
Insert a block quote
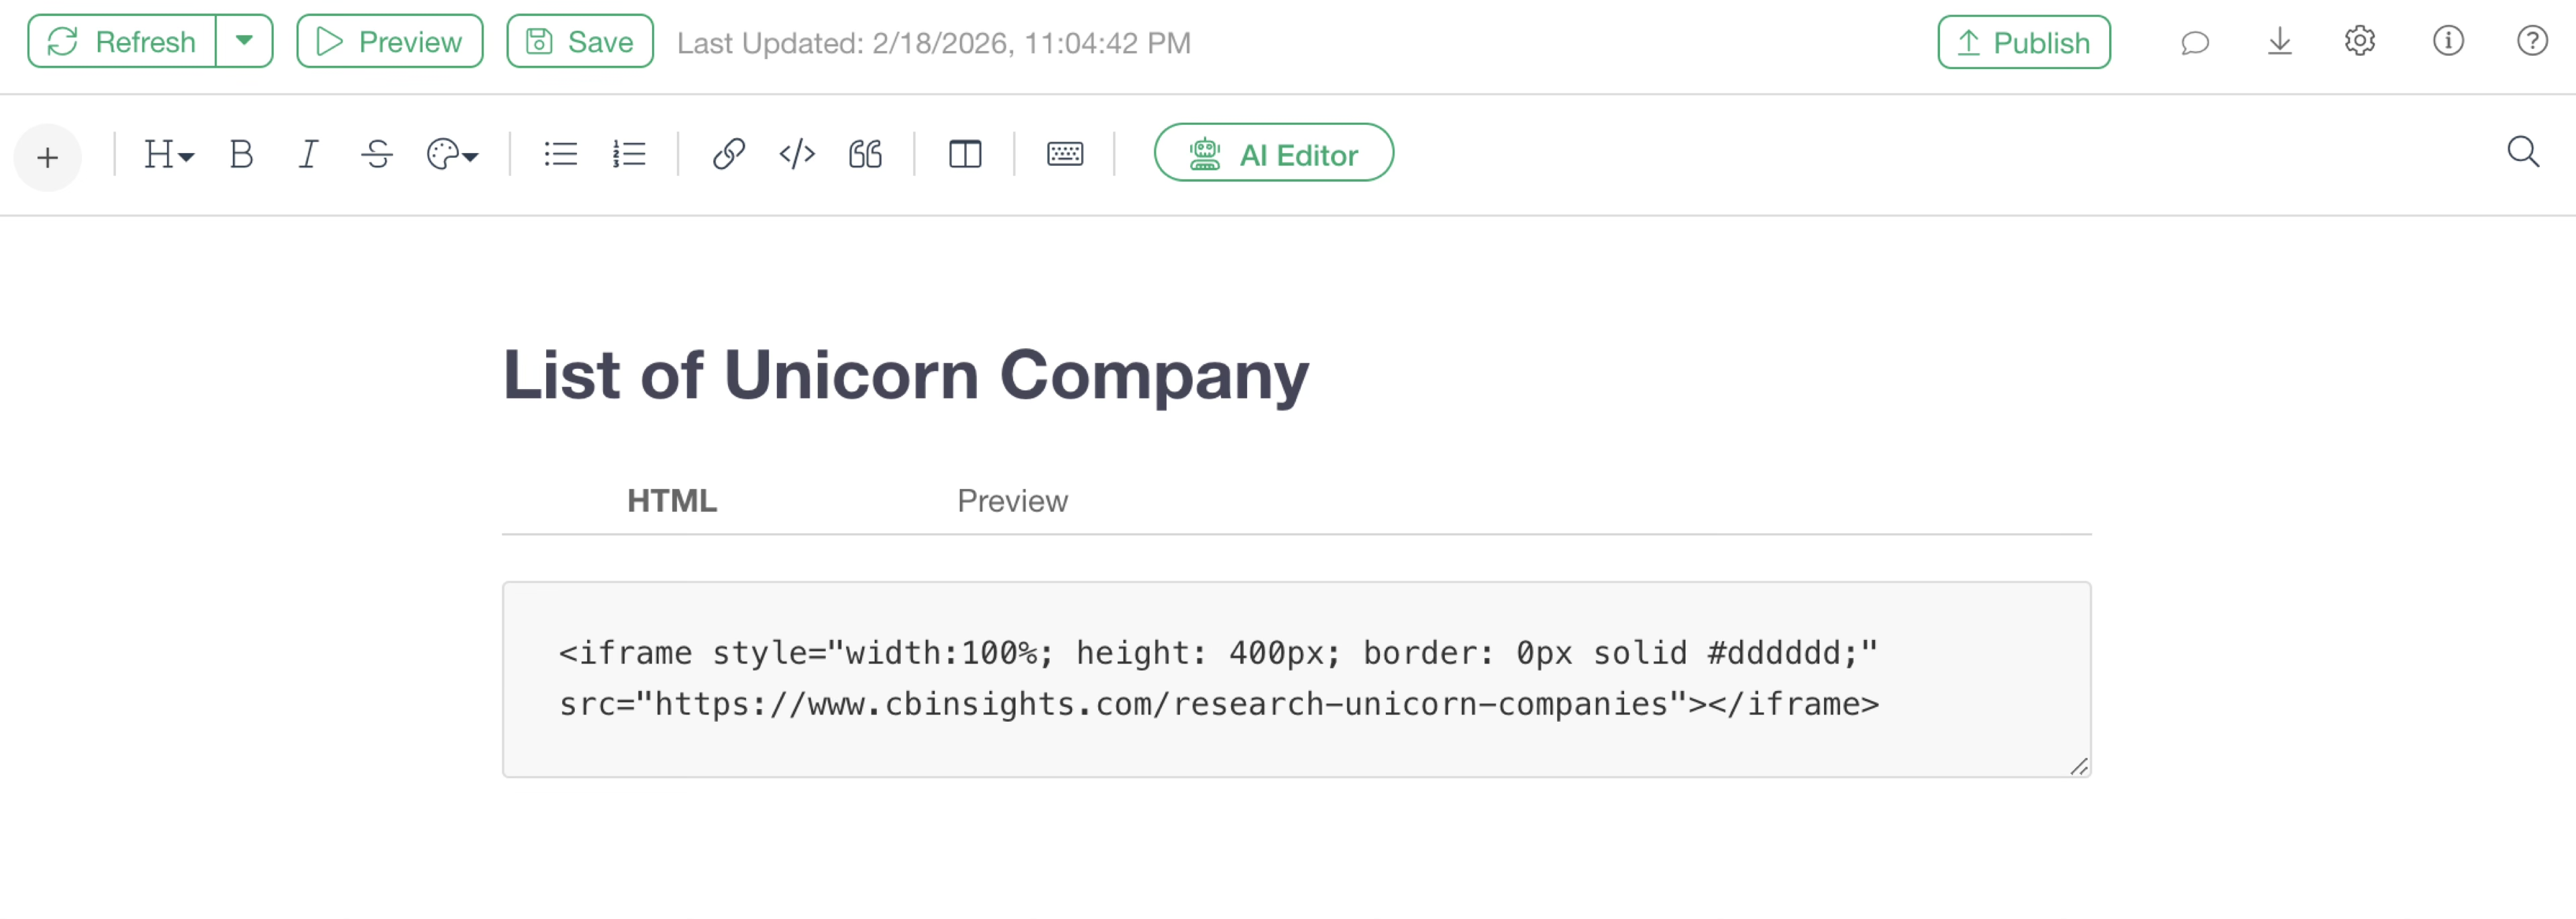(865, 155)
